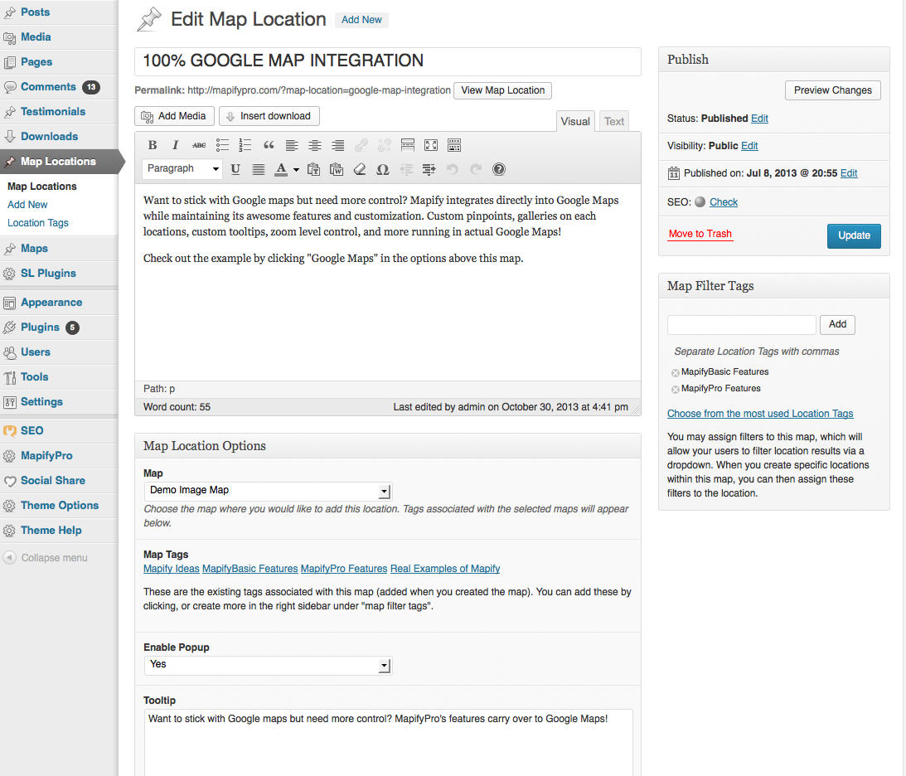The image size is (906, 776).
Task: Edit the Visibility setting
Action: [749, 146]
